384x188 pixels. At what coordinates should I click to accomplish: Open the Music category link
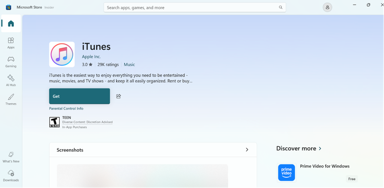[129, 65]
